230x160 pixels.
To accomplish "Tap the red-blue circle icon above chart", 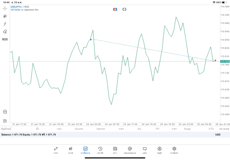I will [x=124, y=9].
